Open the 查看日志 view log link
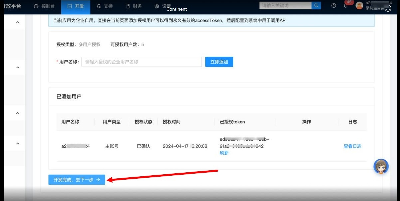400x201 pixels. (x=352, y=146)
